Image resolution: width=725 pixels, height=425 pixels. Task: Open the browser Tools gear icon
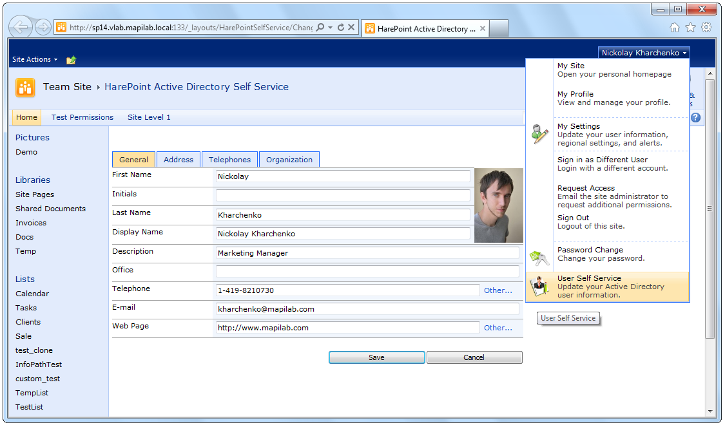(706, 27)
